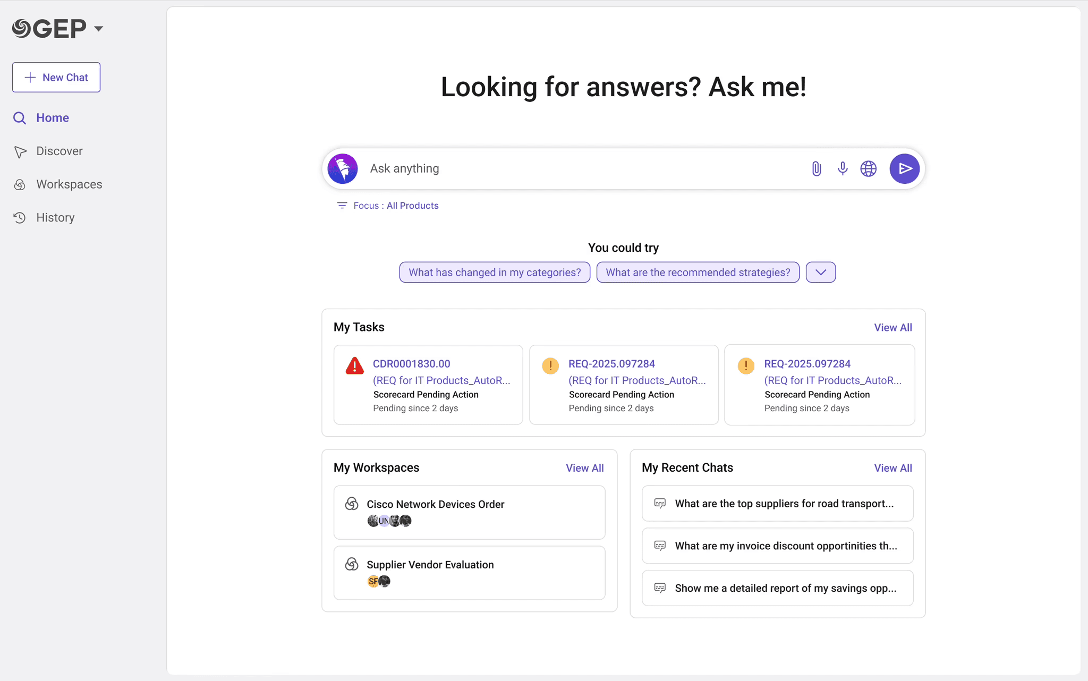Click the globe web search icon
1088x681 pixels.
(869, 169)
